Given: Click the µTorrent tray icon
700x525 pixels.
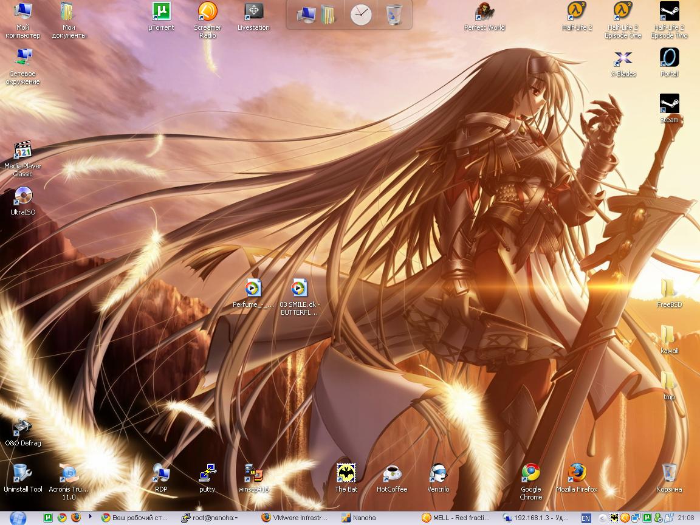Looking at the screenshot, I should coord(647,518).
